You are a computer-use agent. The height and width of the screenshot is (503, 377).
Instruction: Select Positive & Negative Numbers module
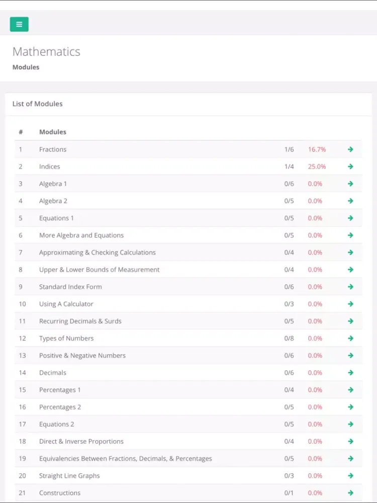pyautogui.click(x=82, y=356)
